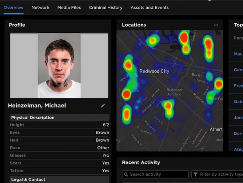The height and width of the screenshot is (183, 243).
Task: Open the truncated 'Fred' link in right panel
Action: 238,86
